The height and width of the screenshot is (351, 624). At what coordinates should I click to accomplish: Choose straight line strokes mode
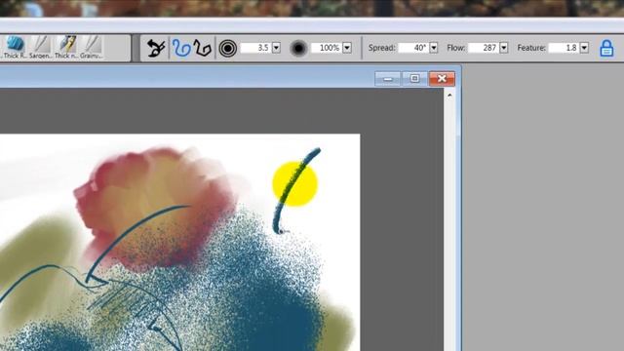pyautogui.click(x=203, y=48)
